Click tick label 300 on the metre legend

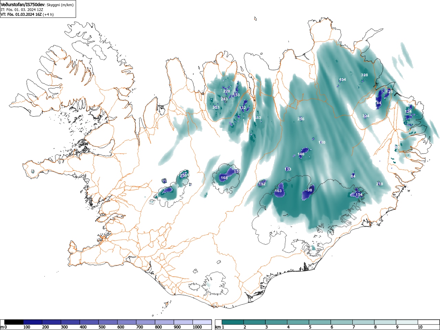64,327
